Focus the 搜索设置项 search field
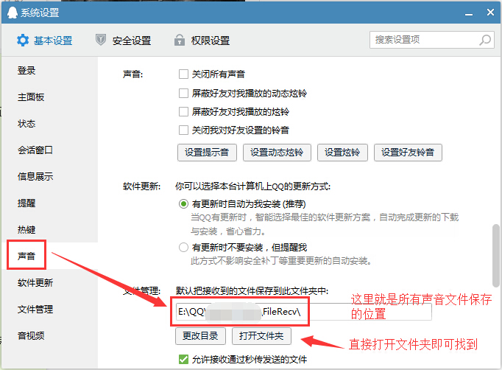 (x=432, y=40)
